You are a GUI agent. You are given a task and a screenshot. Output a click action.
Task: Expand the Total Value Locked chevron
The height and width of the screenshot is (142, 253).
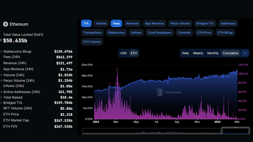pyautogui.click(x=1, y=40)
